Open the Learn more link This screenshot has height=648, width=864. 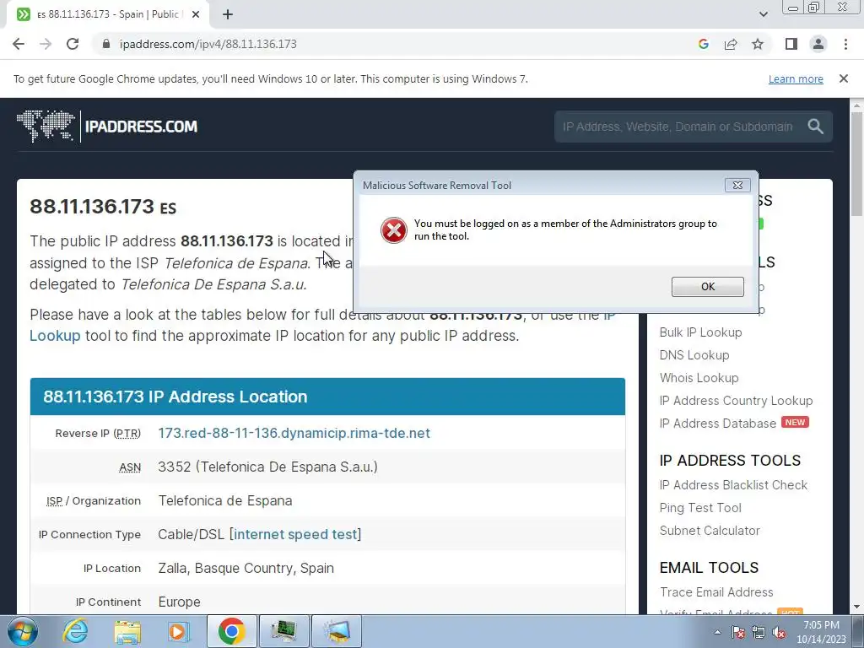point(796,78)
